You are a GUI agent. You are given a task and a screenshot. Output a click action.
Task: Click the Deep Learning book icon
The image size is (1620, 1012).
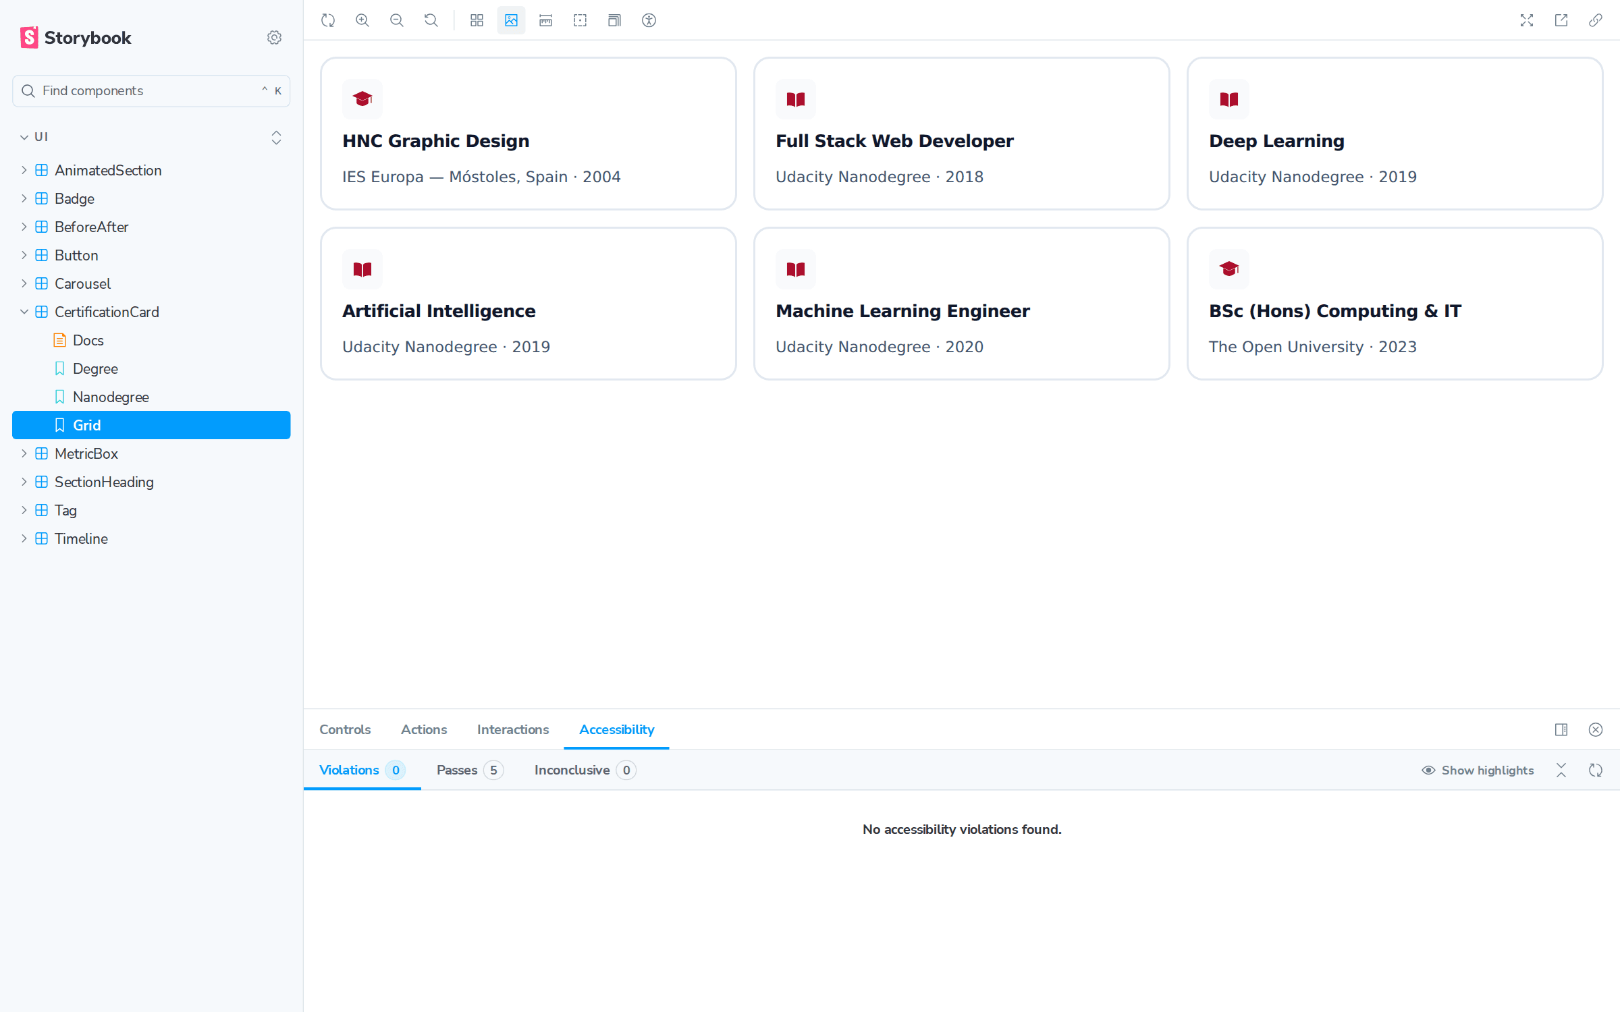1229,99
